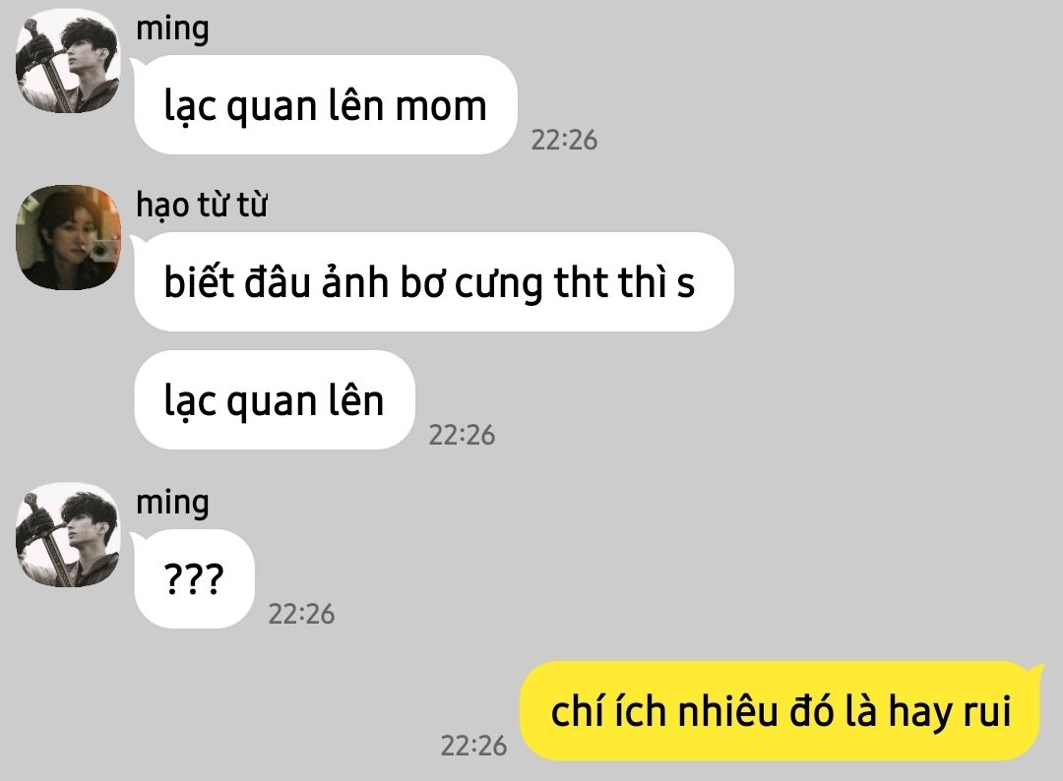The width and height of the screenshot is (1063, 781).
Task: Click the word 'rui' in the yellow bubble
Action: click(987, 712)
